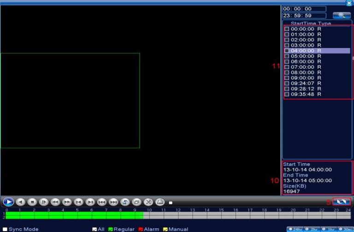Click the switch mode icon at bottom right

(x=342, y=202)
